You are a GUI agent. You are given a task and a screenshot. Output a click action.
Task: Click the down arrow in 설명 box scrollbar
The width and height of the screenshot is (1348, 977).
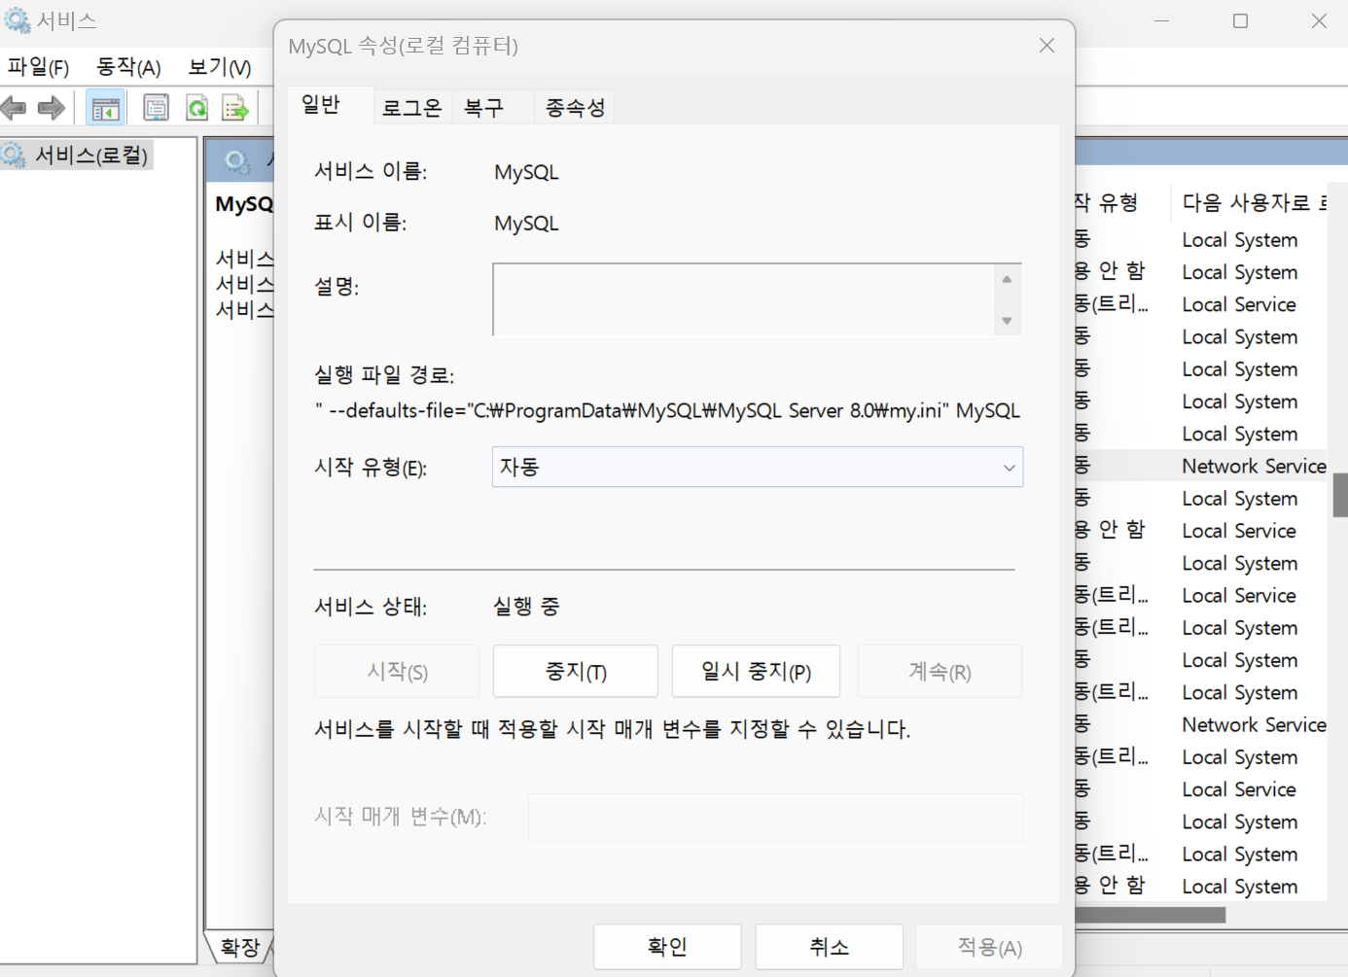1007,321
